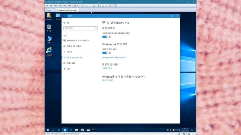This screenshot has width=241, height=135.
Task: Open the Seung-mo user folder desktop icon
Action: coord(49,16)
